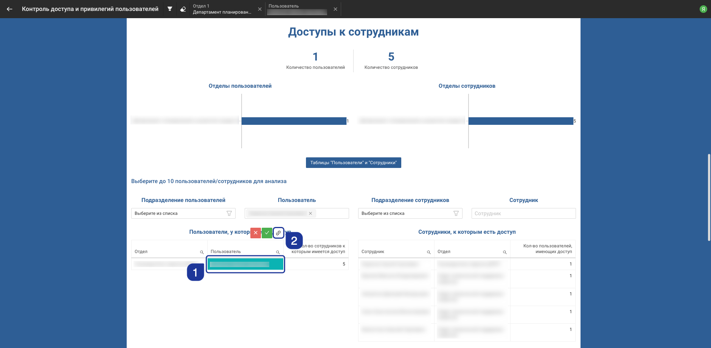Remove the selected user chip in Пользователь field

(310, 213)
